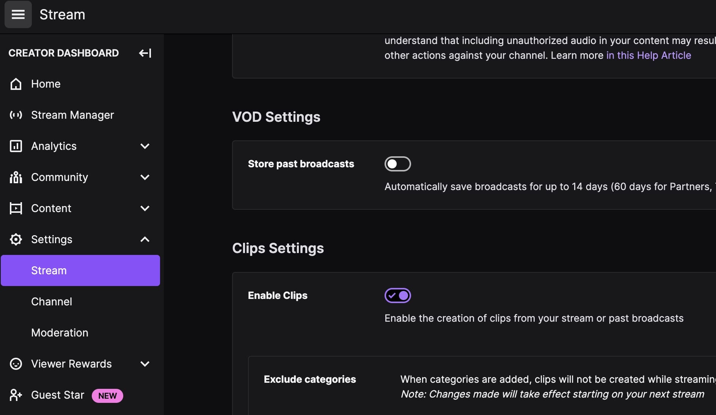This screenshot has height=415, width=716.
Task: Click the Content video icon
Action: (x=16, y=208)
